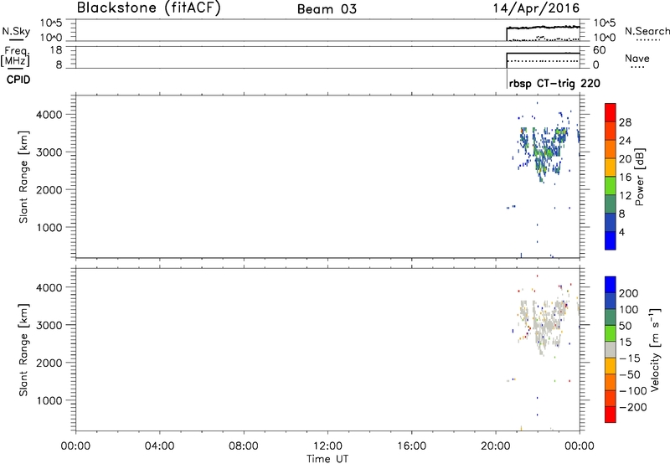Click the 28 label on the Power colorbar
Viewport: 670px width, 464px height.
tap(625, 122)
